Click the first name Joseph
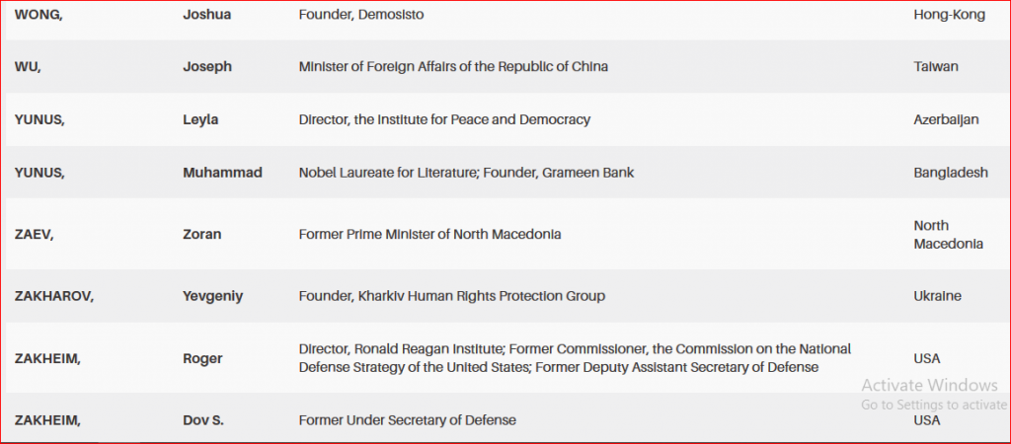 (205, 67)
